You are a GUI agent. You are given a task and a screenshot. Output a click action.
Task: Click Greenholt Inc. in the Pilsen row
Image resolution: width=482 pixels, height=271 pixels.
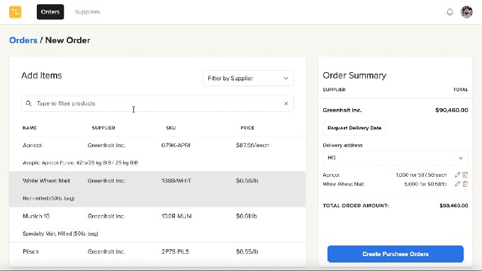point(106,252)
